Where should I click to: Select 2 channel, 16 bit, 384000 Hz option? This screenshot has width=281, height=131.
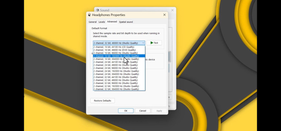pos(119,59)
